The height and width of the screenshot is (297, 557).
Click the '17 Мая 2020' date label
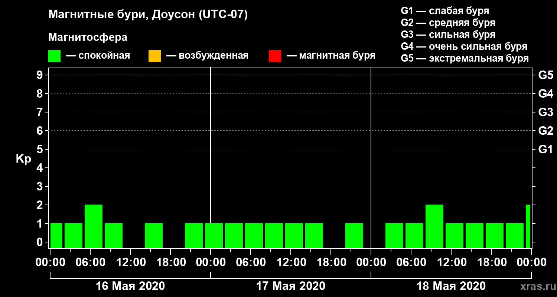[290, 286]
